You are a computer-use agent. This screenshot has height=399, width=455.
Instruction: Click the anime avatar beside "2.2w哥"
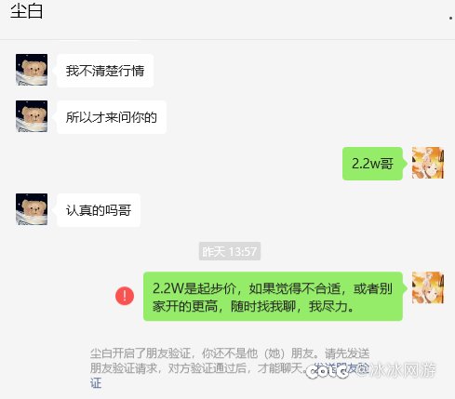[x=428, y=163]
